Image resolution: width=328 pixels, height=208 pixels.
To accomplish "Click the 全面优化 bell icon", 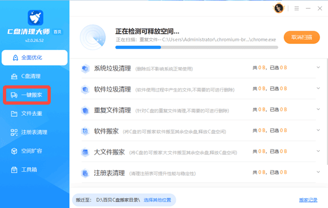I will tap(15, 58).
